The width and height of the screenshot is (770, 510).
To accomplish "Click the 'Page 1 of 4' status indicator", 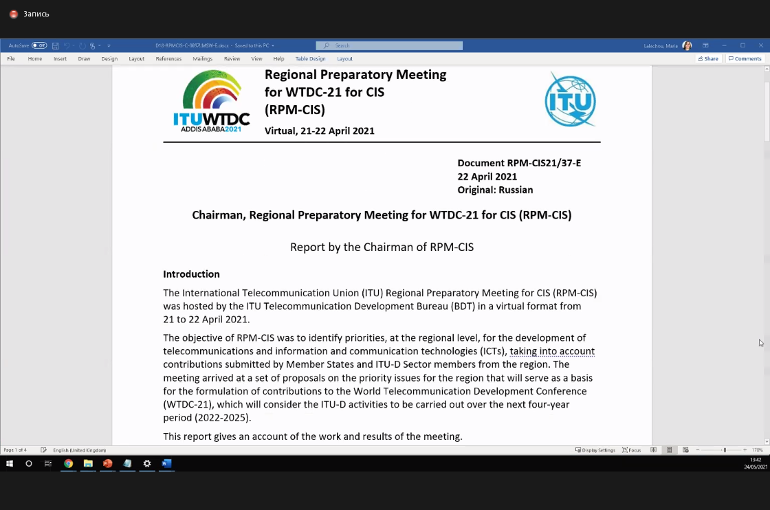I will coord(15,450).
